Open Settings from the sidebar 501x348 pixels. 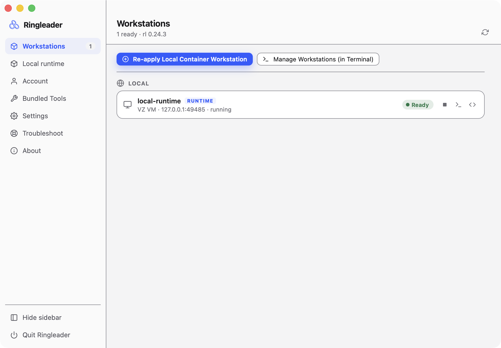(x=53, y=116)
